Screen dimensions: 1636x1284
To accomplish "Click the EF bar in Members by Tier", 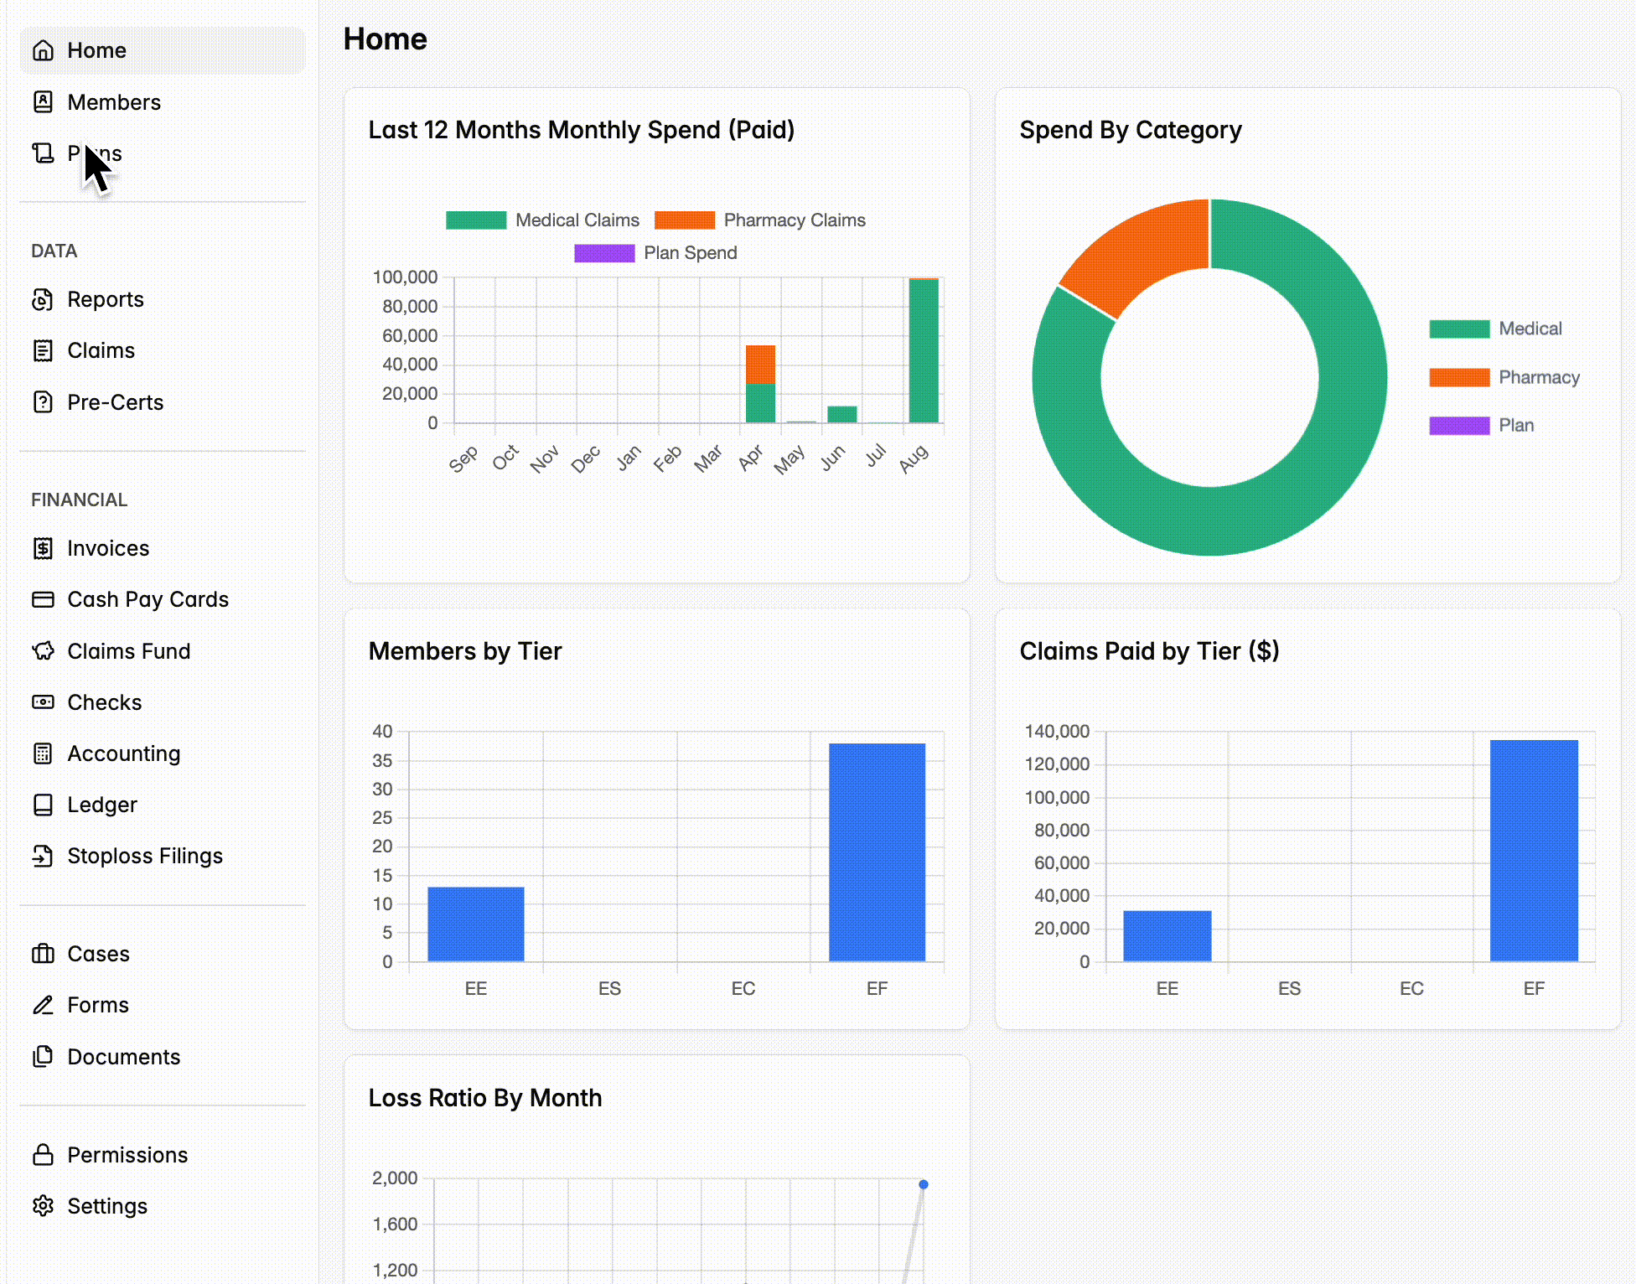I will pyautogui.click(x=877, y=852).
